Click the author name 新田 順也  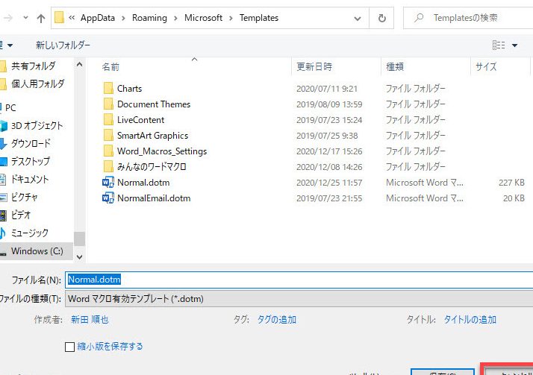coord(90,320)
